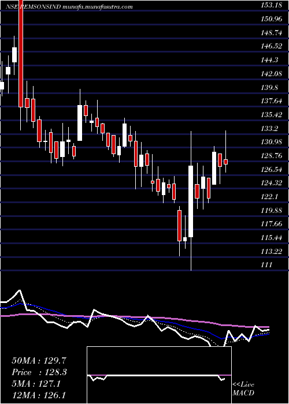289x404 pixels.
Task: Click the 144.3 price axis label
Action: (x=270, y=60)
